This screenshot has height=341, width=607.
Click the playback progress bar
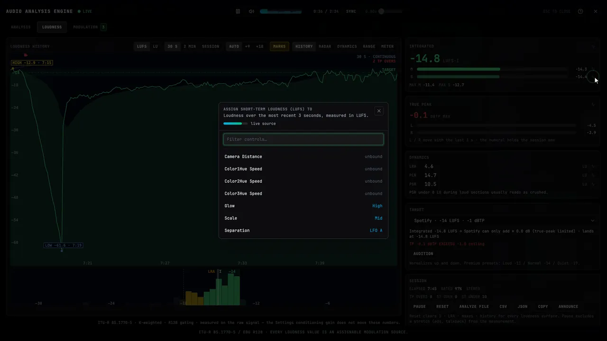281,11
